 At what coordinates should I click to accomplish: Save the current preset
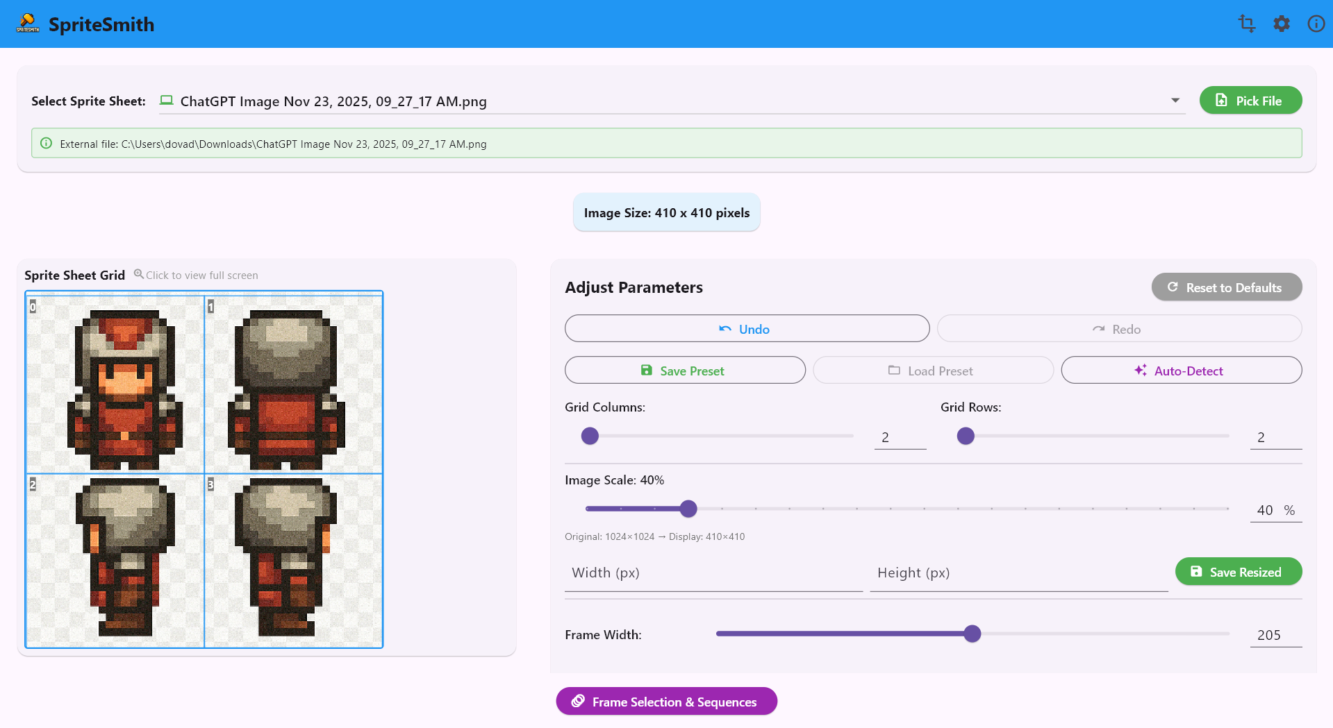(685, 371)
